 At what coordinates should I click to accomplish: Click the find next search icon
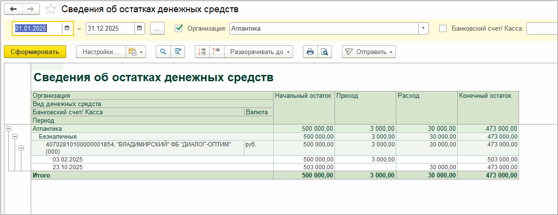(x=178, y=52)
